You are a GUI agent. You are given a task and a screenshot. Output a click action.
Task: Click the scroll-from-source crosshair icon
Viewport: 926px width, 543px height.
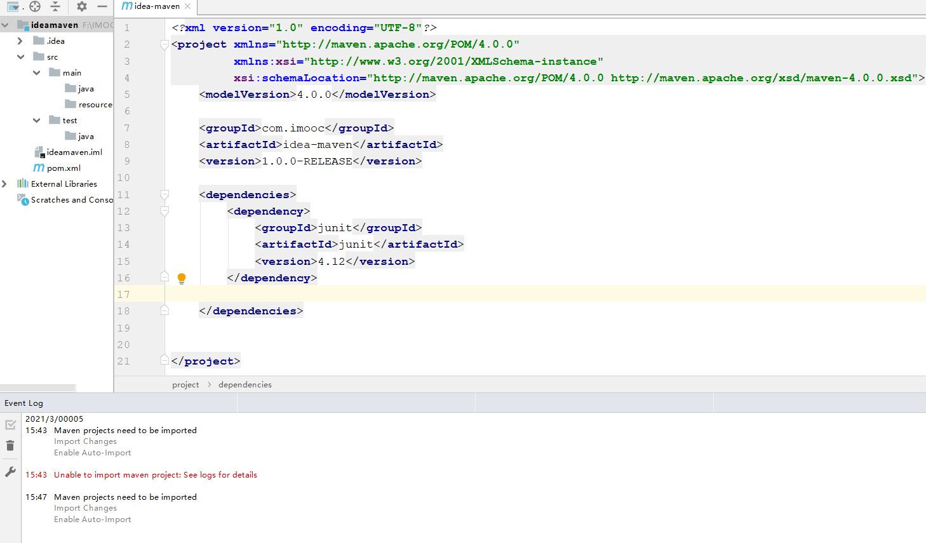35,6
